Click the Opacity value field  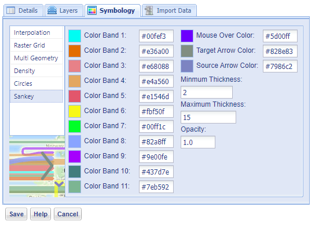[198, 142]
